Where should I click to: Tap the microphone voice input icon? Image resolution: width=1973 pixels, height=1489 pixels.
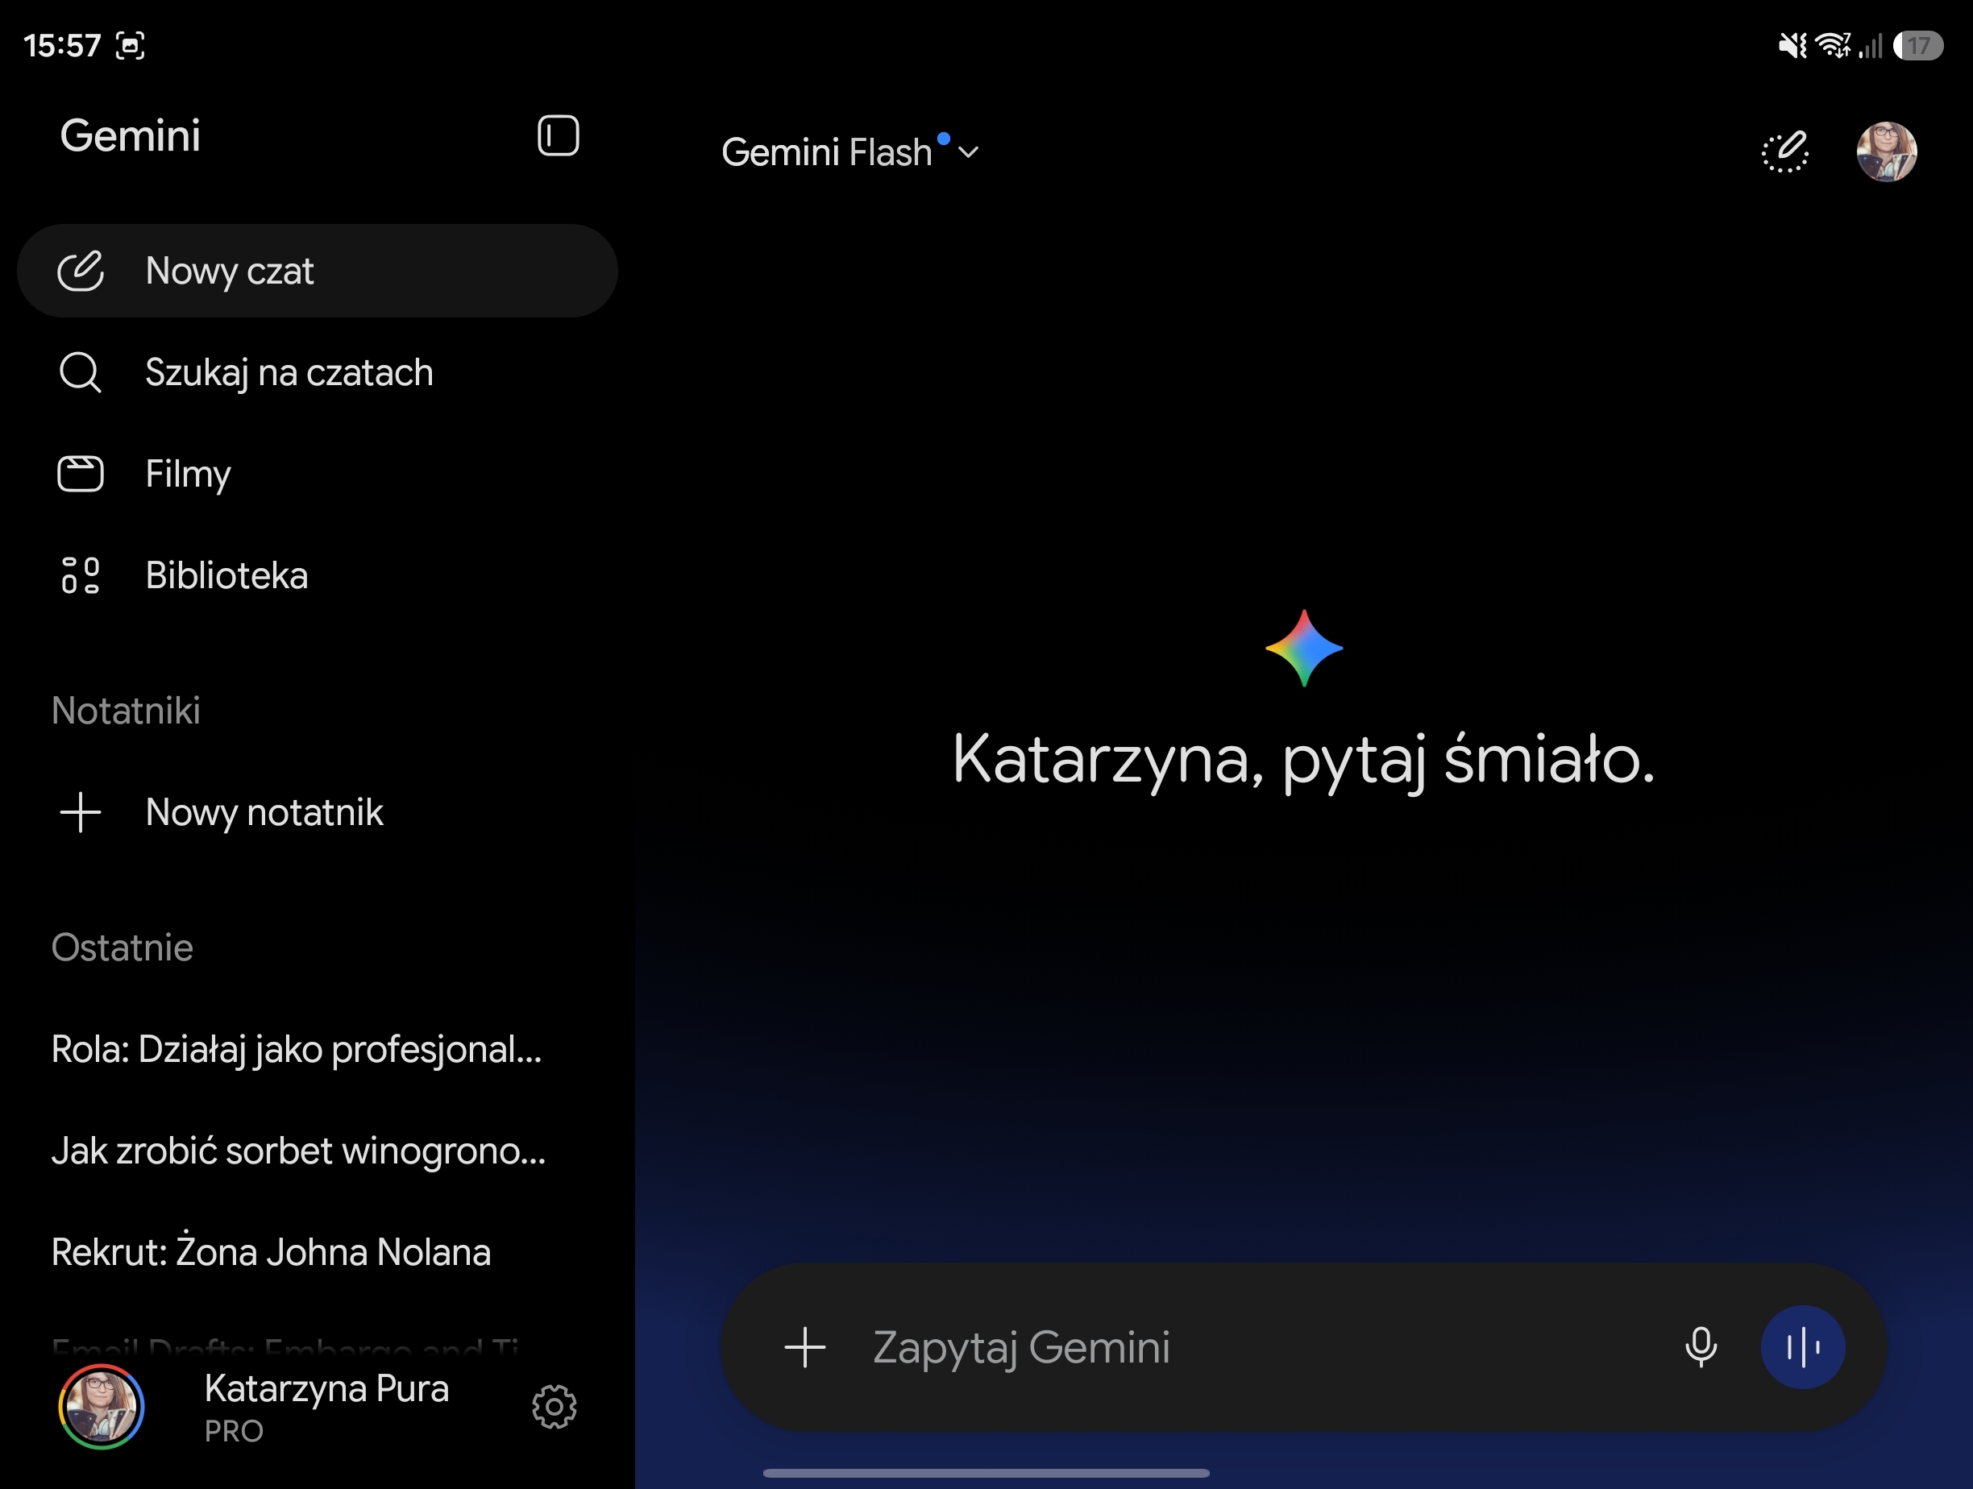click(1701, 1347)
